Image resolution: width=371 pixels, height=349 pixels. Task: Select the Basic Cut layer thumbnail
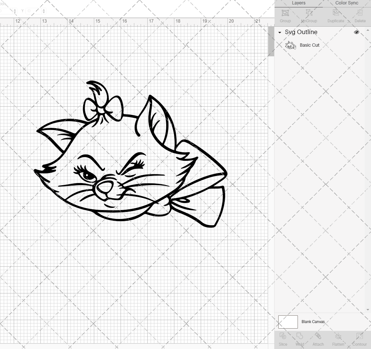click(290, 45)
